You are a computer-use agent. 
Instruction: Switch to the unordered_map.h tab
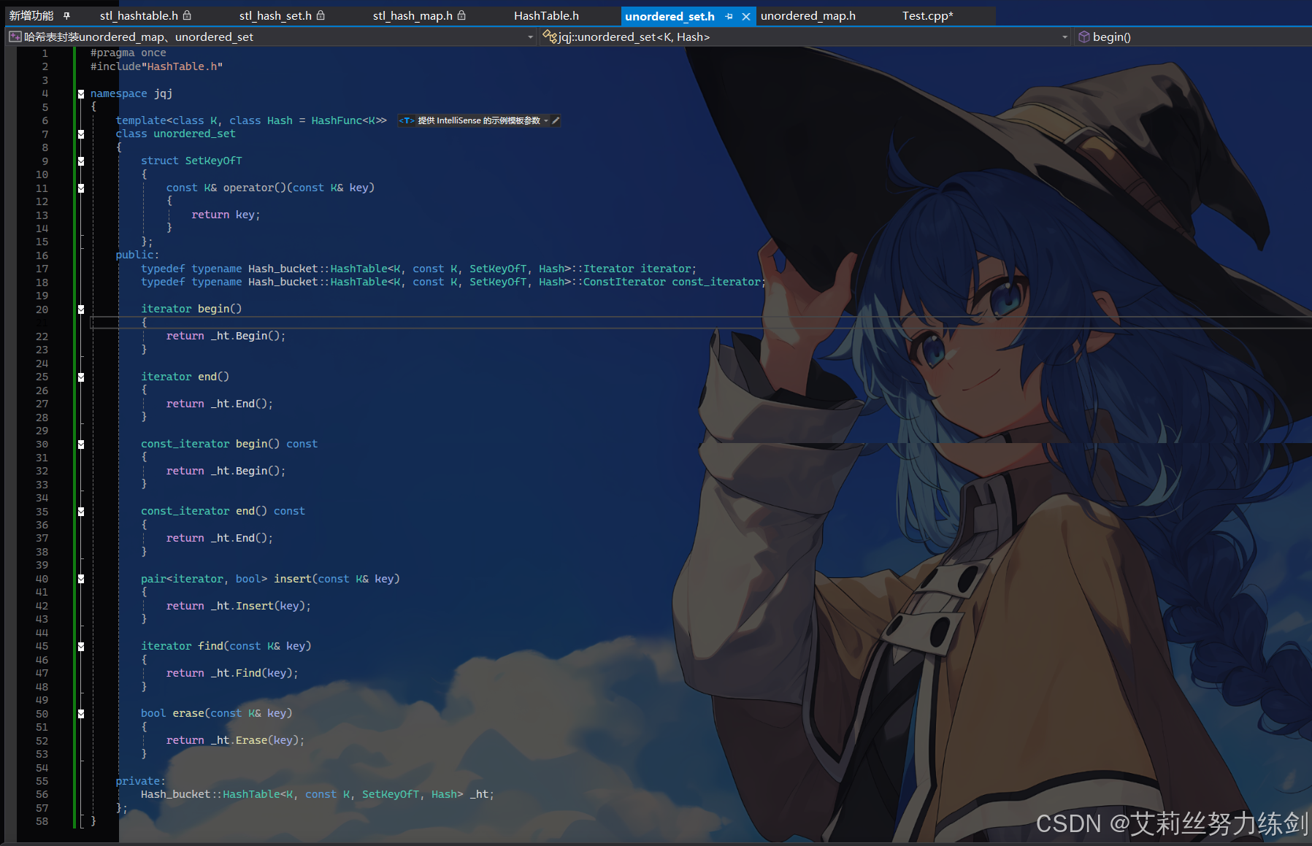pos(807,15)
